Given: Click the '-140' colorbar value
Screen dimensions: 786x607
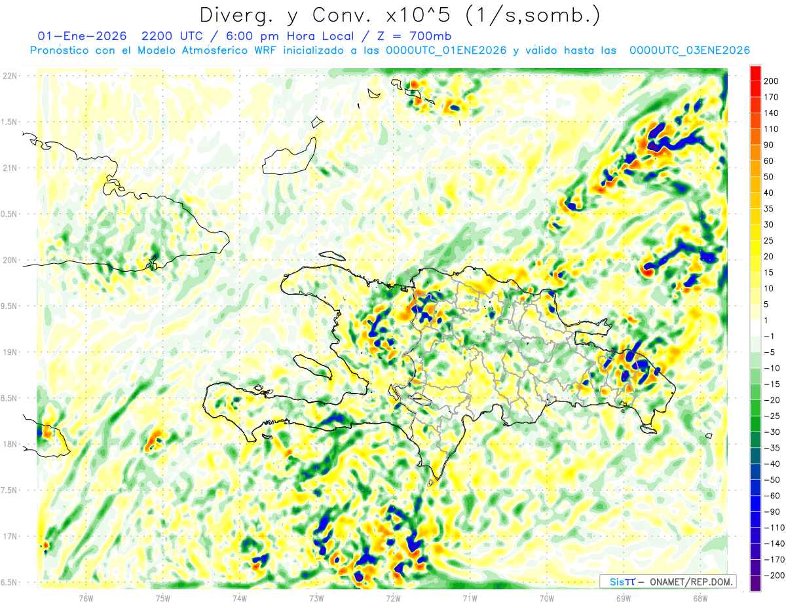Looking at the screenshot, I should point(774,543).
